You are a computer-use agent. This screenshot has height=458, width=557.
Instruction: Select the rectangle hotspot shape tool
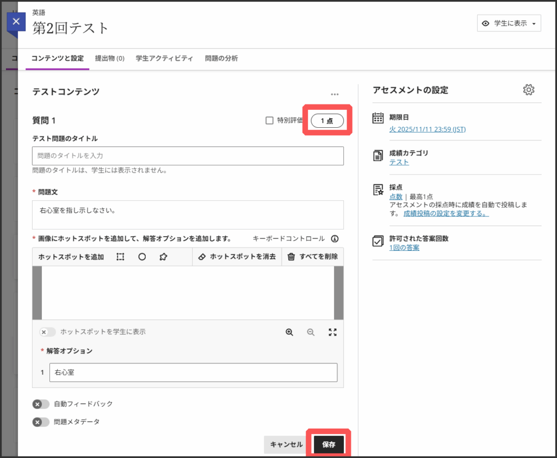point(120,257)
